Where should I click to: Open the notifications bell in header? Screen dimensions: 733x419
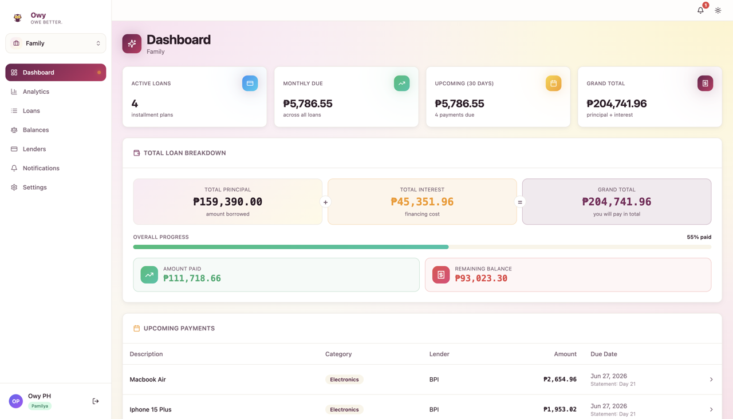[x=700, y=10]
